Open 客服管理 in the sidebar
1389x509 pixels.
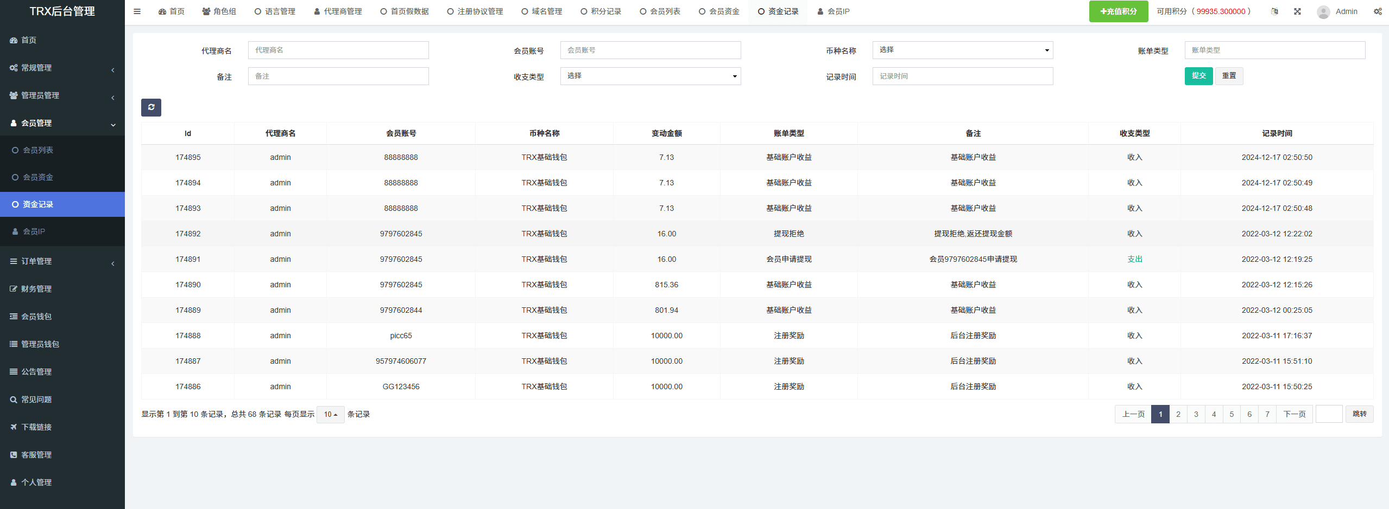(62, 455)
